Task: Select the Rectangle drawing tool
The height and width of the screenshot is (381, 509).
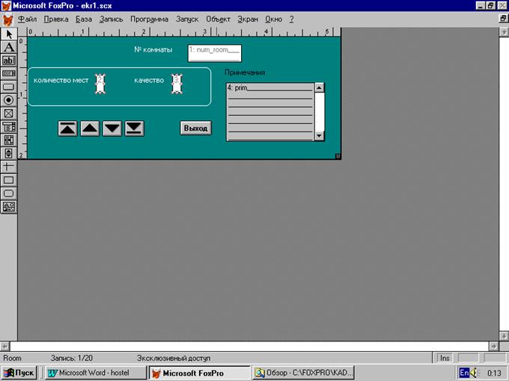Action: coord(8,179)
